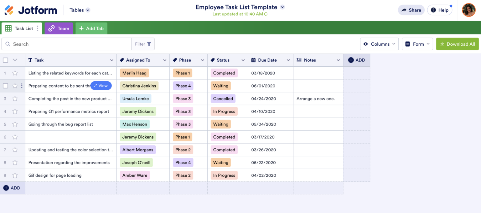The width and height of the screenshot is (481, 213).
Task: Click the View button on row 2
Action: 101,85
